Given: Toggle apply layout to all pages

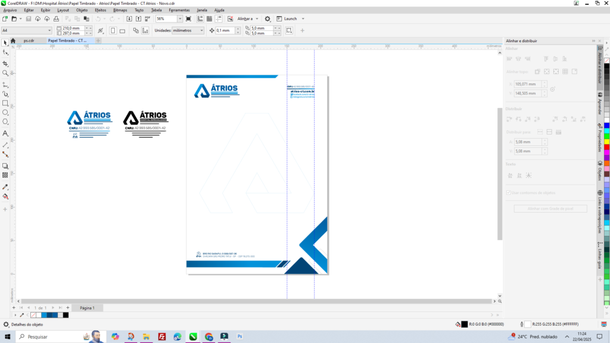Looking at the screenshot, I should coord(136,30).
